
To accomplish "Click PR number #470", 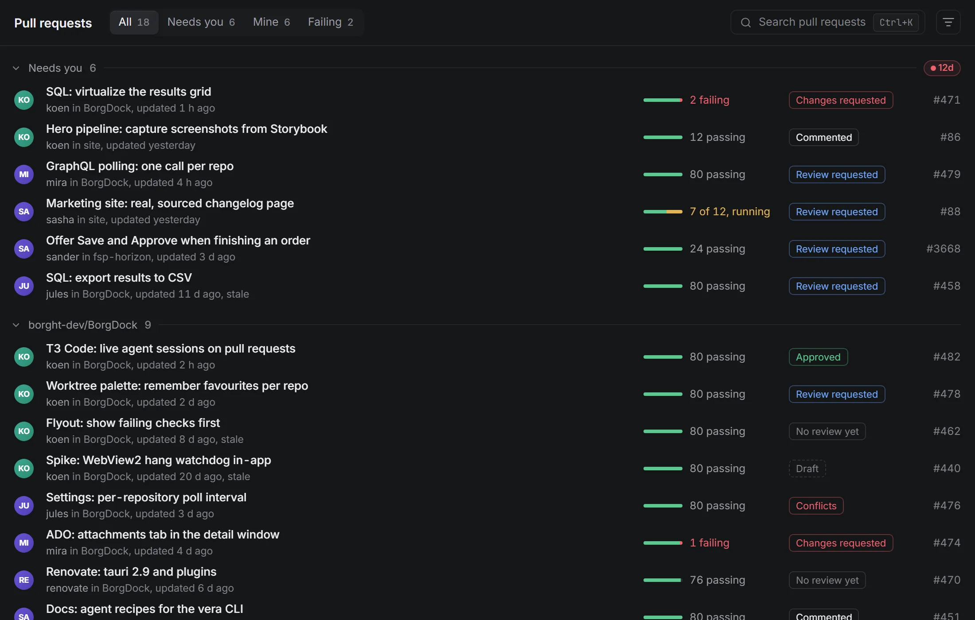I will pos(947,580).
